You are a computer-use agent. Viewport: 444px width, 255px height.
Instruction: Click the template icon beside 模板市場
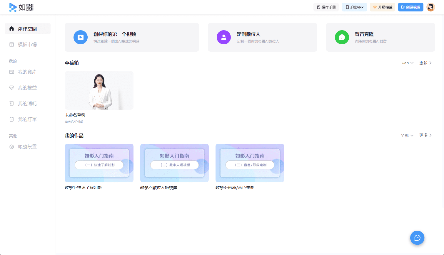(12, 45)
